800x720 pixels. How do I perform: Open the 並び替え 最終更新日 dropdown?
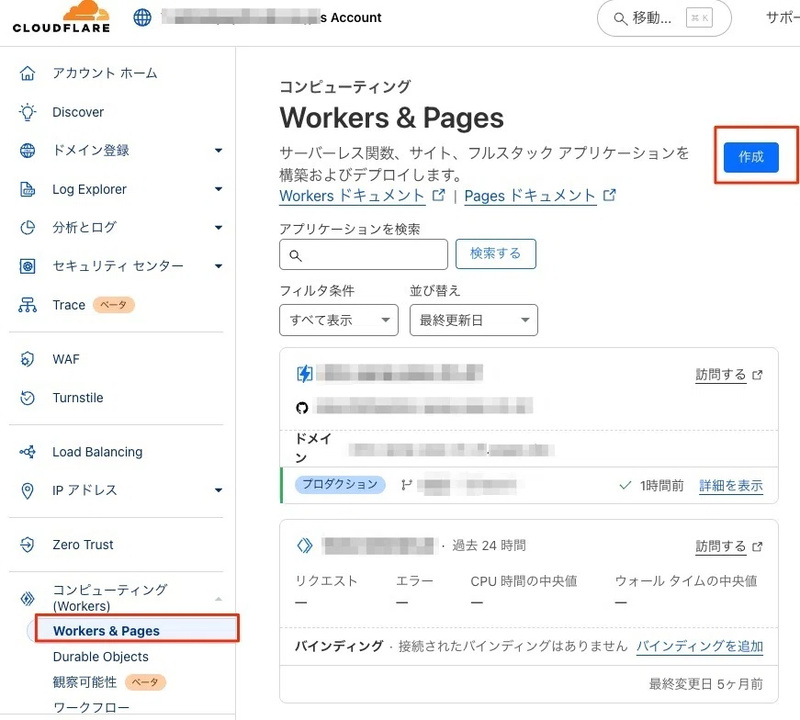tap(473, 320)
